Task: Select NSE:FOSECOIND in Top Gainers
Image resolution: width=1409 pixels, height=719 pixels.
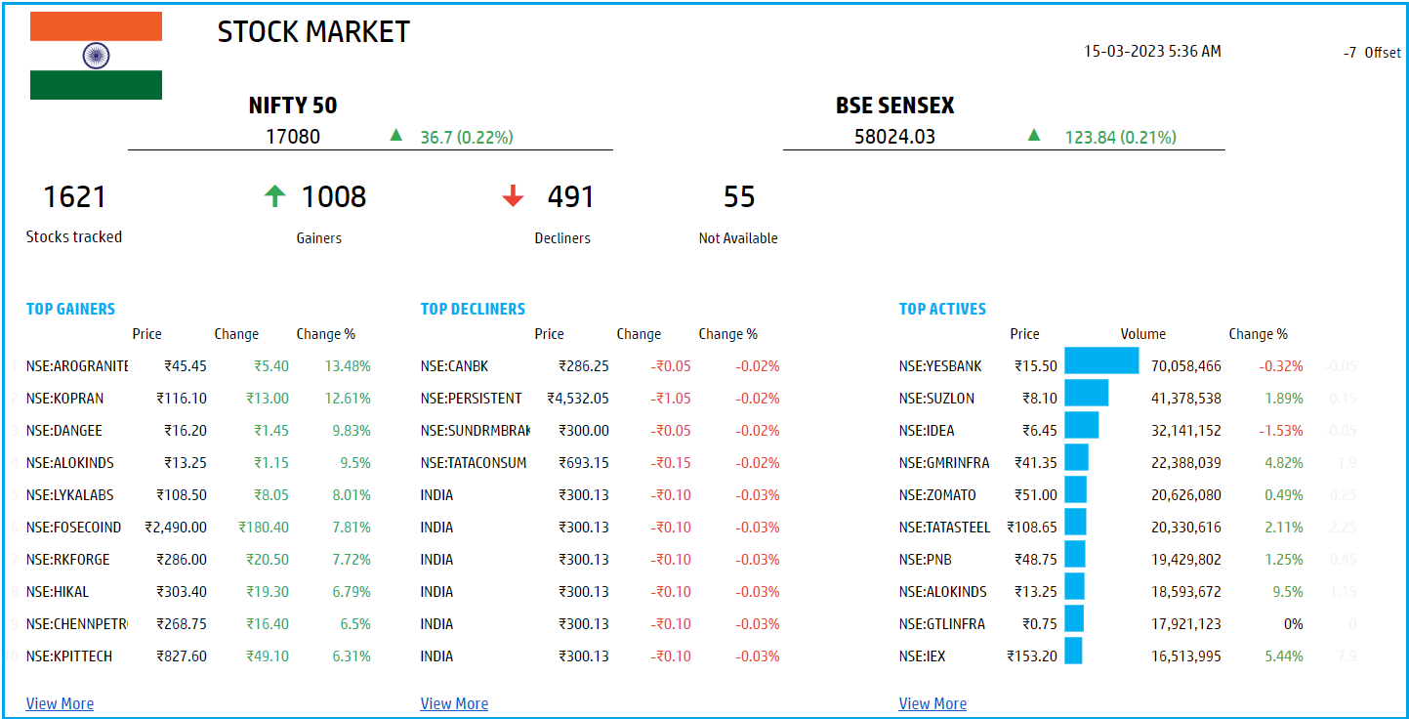Action: pos(74,528)
